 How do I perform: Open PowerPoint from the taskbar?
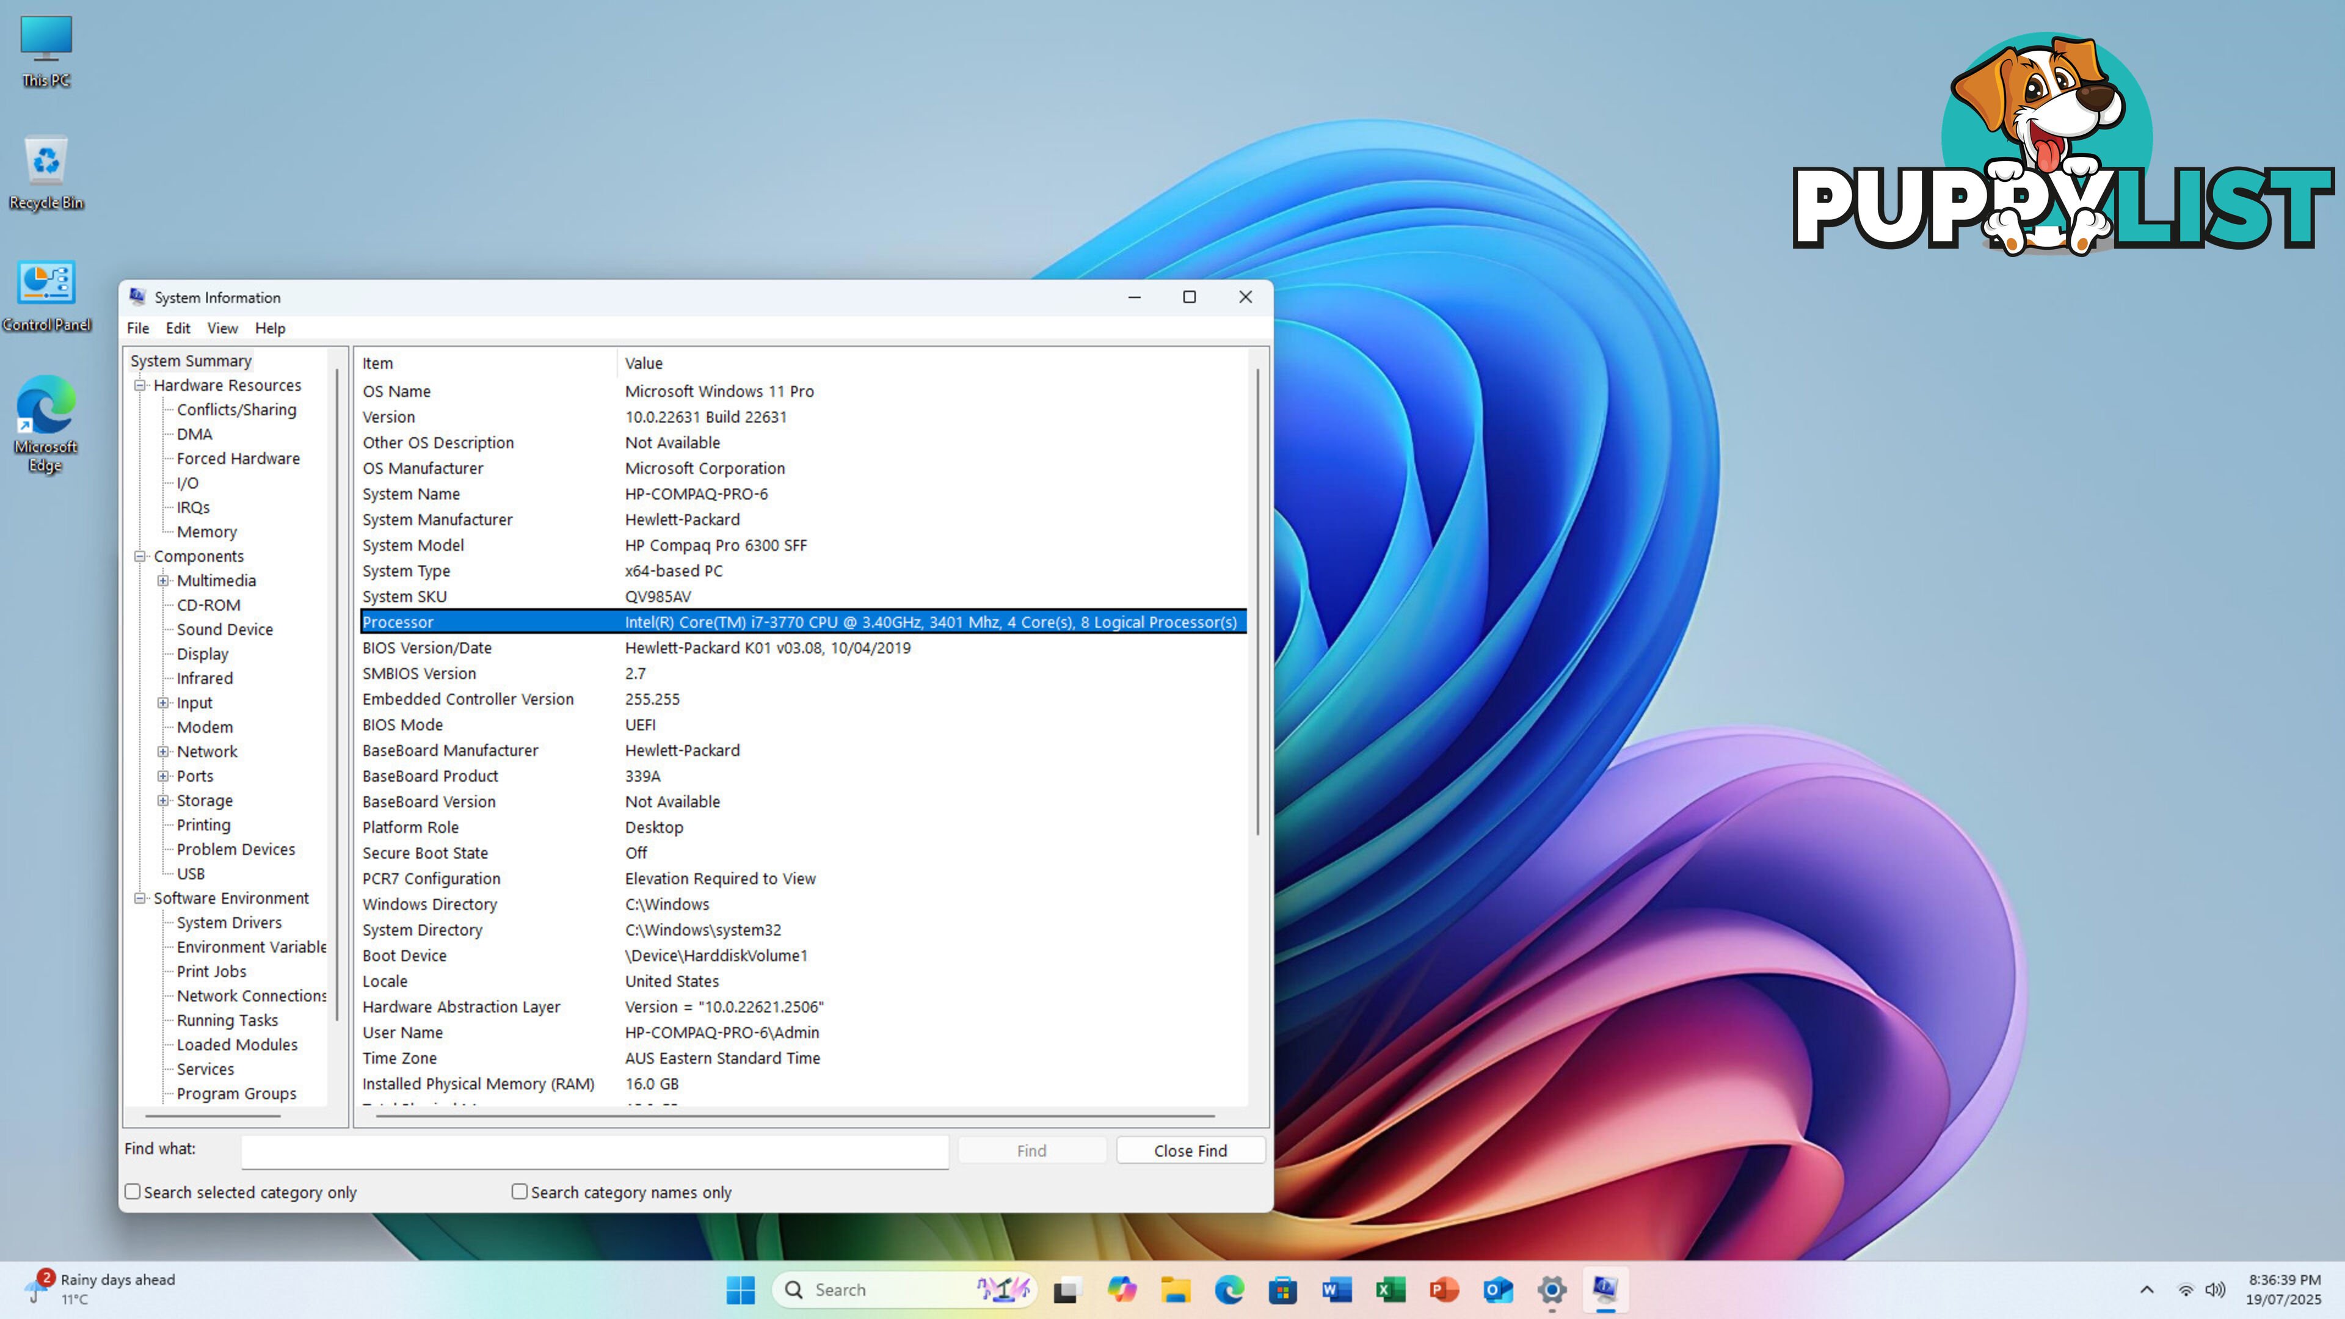(x=1444, y=1289)
